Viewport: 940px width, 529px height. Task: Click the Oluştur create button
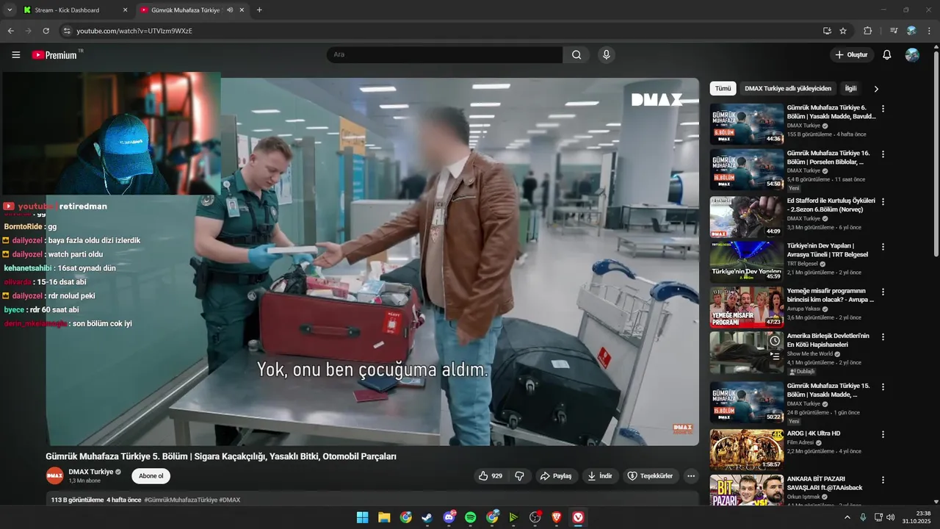click(851, 55)
